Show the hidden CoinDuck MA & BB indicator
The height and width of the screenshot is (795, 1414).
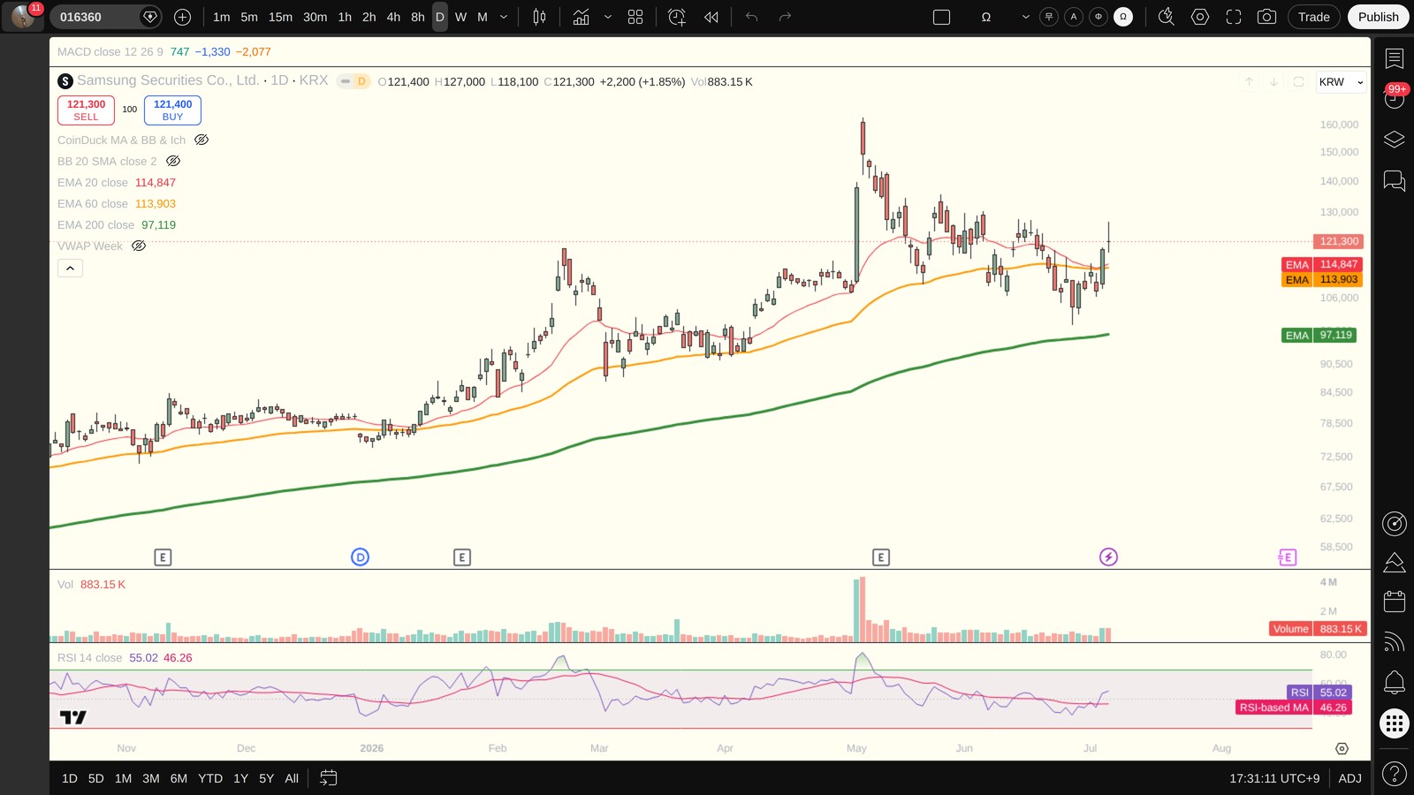[201, 140]
